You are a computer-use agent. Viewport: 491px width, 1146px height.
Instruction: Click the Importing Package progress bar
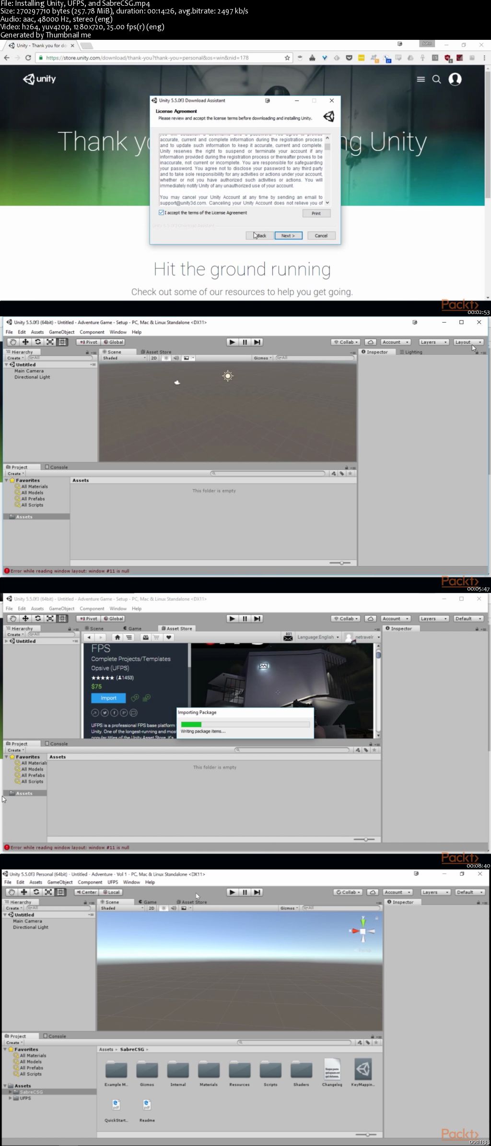(245, 724)
